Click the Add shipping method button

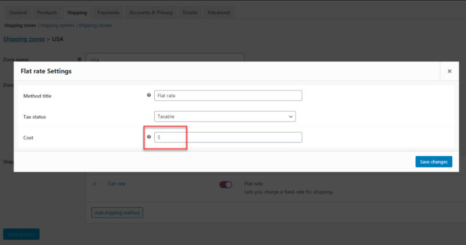click(117, 213)
